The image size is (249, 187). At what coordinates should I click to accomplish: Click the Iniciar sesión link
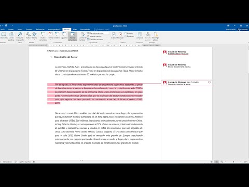point(231,30)
